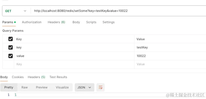The image size is (206, 99).
Task: Show the response Cookies tab
Action: pyautogui.click(x=18, y=77)
